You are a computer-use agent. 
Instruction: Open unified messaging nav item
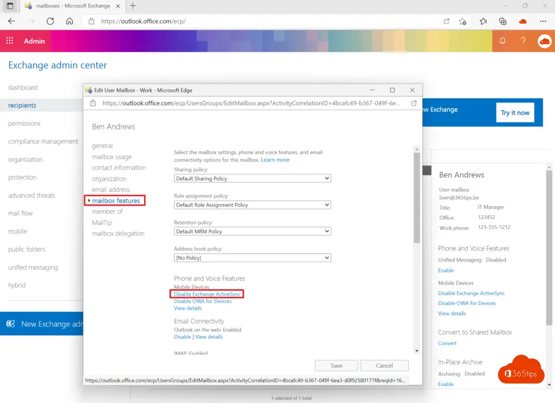(x=33, y=267)
